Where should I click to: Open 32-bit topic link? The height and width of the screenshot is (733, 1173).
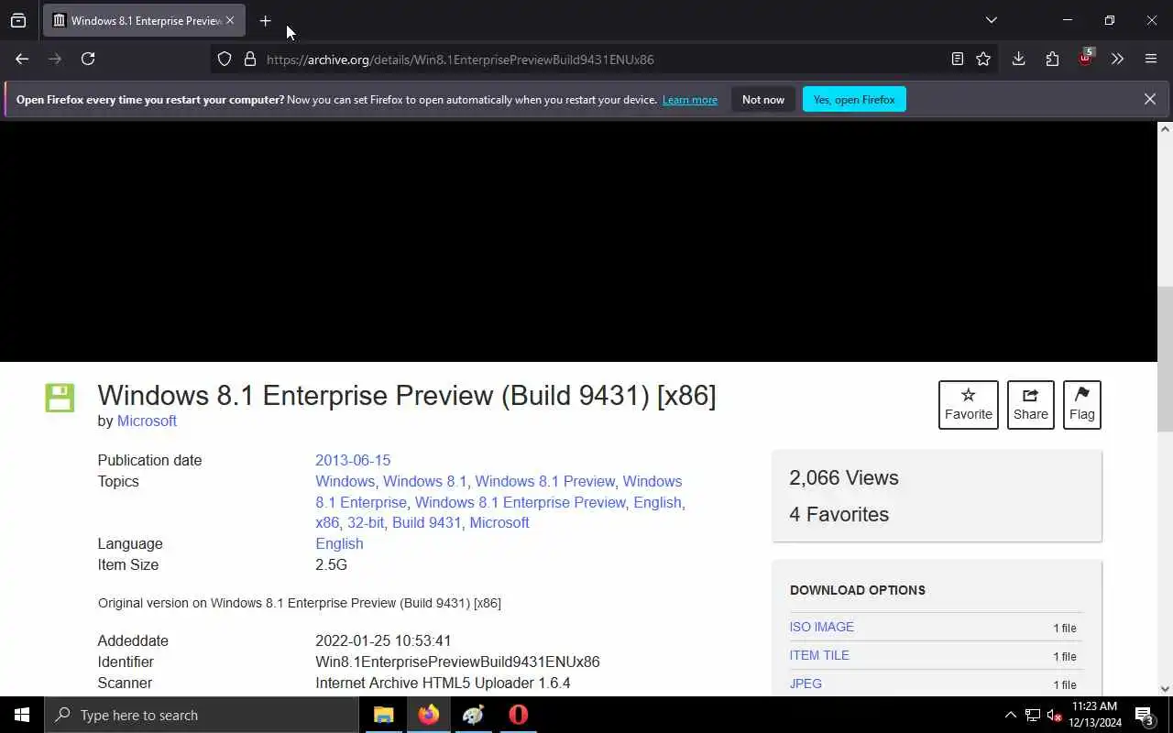tap(366, 522)
